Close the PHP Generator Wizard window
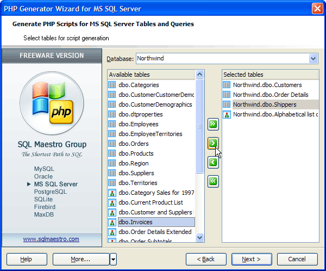Viewport: 326px width, 271px height. [317, 9]
